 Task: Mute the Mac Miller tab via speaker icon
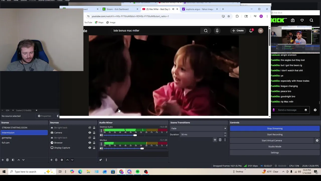tap(173, 9)
